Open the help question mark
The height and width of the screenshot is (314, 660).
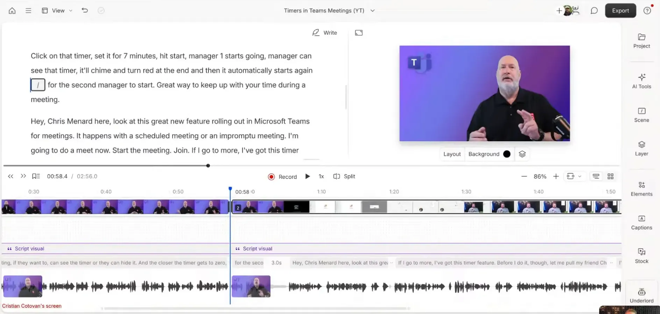coord(647,10)
